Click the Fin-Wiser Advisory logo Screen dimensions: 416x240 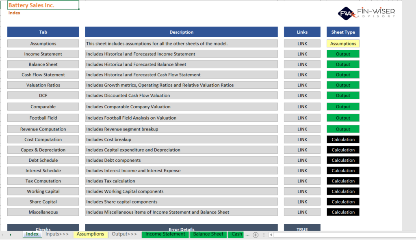click(366, 13)
